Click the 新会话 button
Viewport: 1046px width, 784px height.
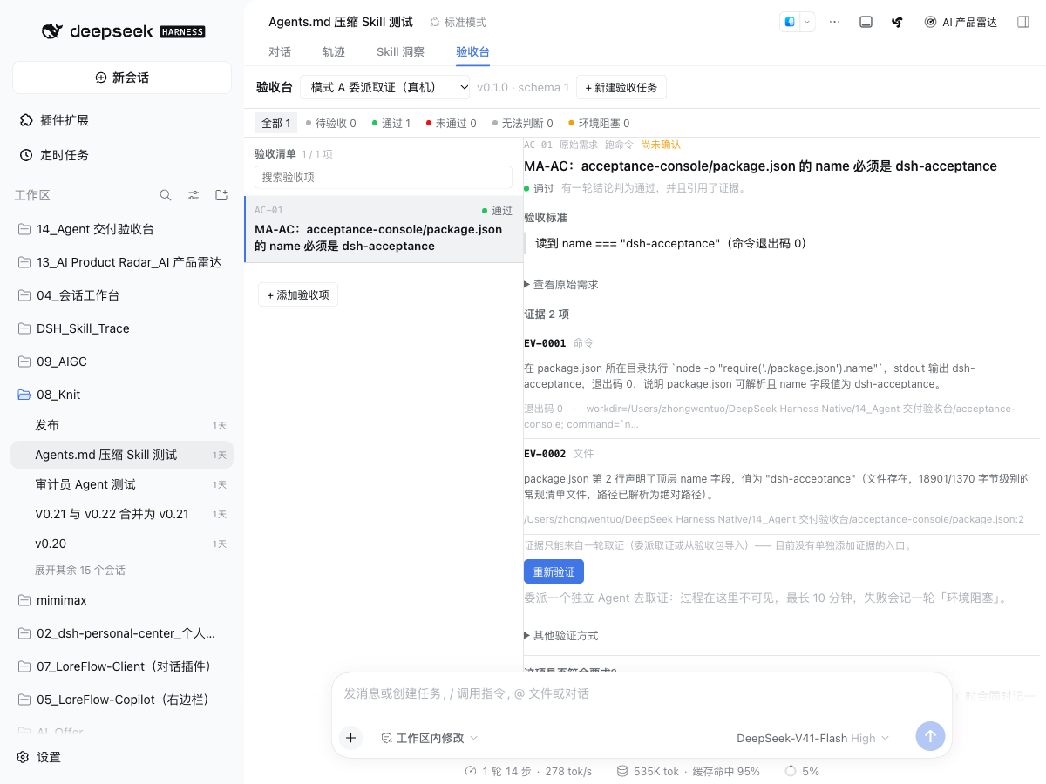click(122, 78)
